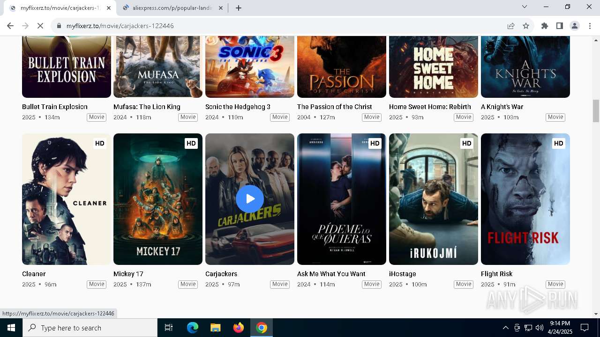The image size is (600, 337).
Task: Open the Mufasa poster thumbnail
Action: click(158, 67)
